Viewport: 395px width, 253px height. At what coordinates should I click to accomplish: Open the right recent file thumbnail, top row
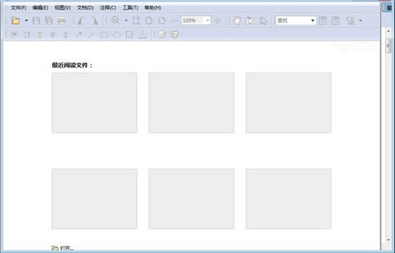click(288, 103)
